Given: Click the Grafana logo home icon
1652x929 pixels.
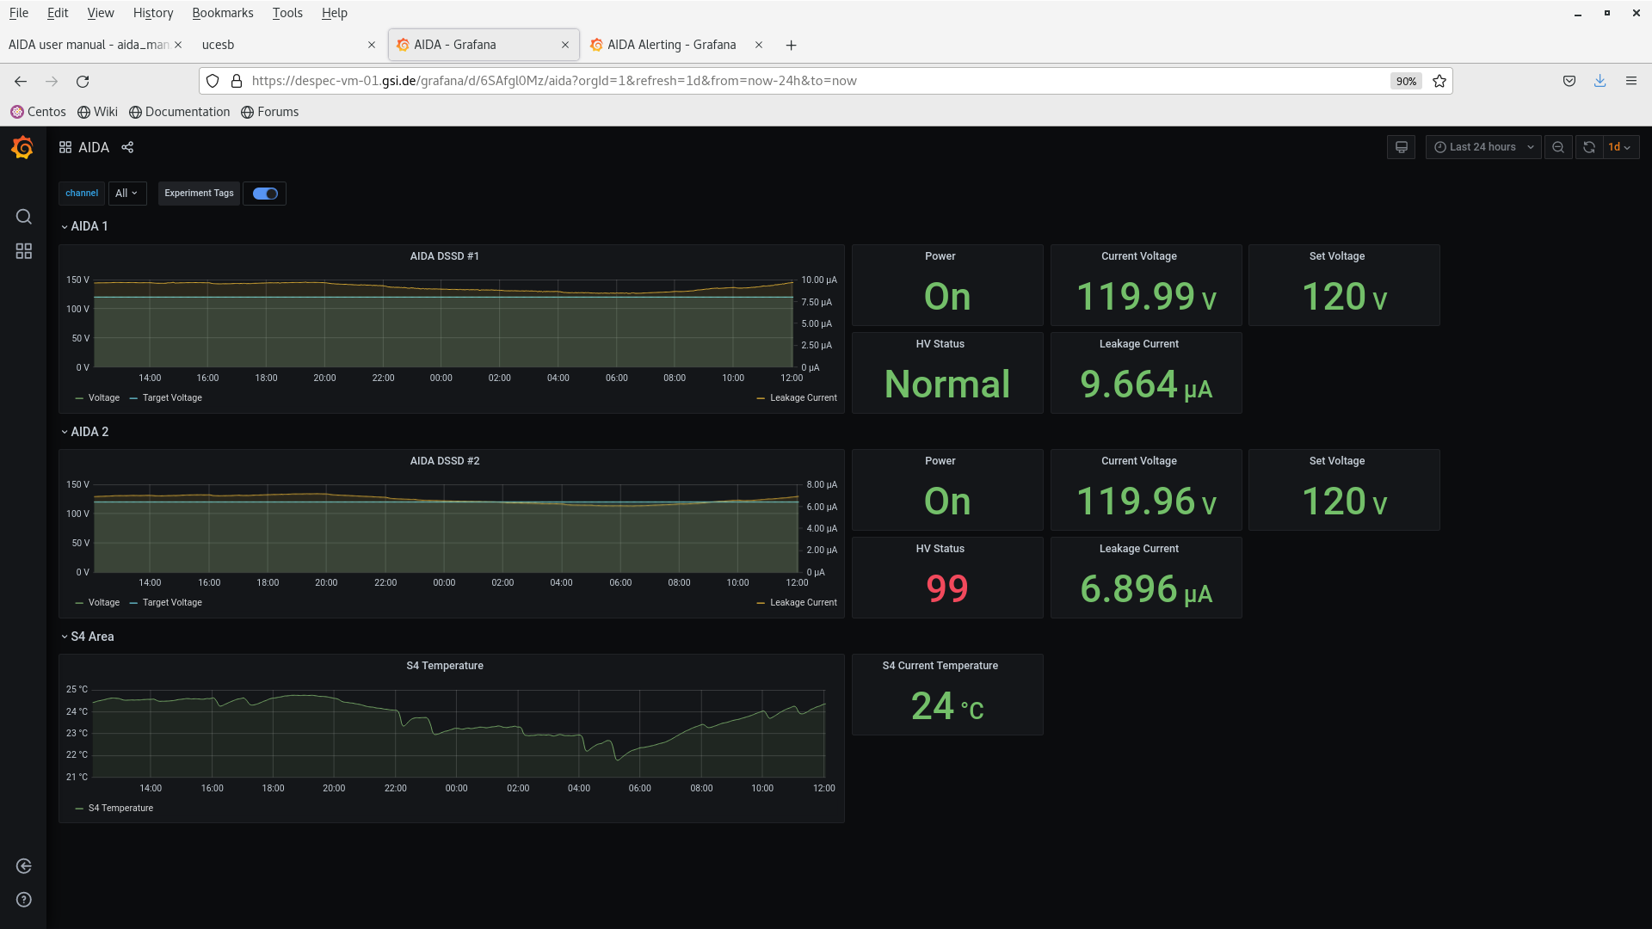Looking at the screenshot, I should [23, 148].
